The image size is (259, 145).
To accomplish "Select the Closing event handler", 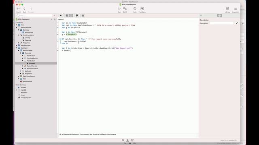I will [28, 37].
